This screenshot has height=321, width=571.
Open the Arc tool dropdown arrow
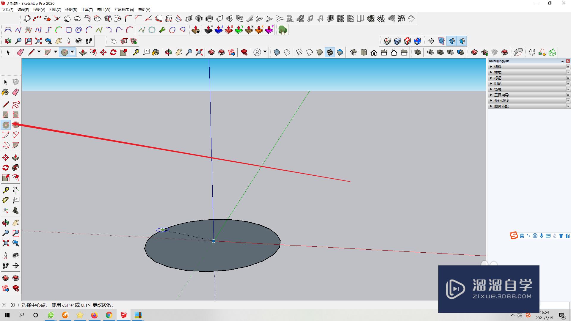click(56, 52)
